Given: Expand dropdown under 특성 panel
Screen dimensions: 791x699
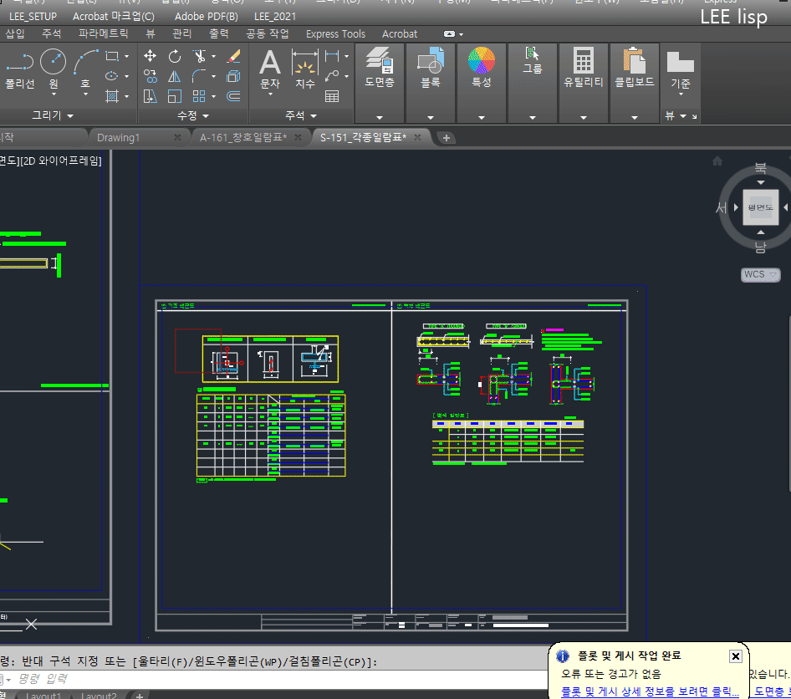Looking at the screenshot, I should point(482,117).
